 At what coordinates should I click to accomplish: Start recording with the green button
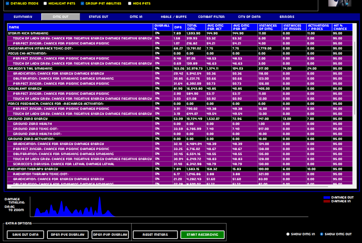[202, 235]
